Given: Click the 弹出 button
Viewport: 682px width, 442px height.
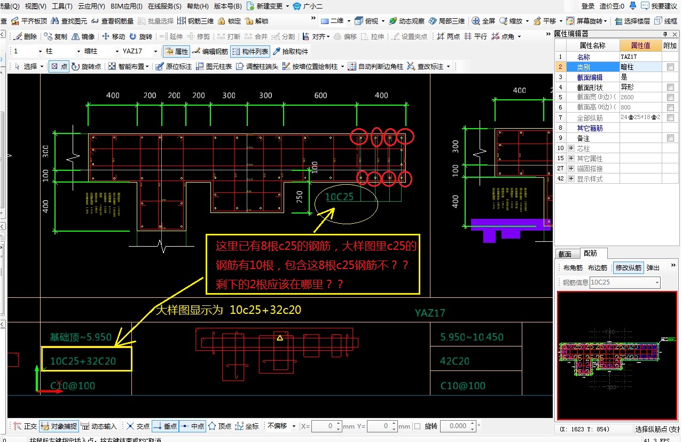Looking at the screenshot, I should coord(653,268).
